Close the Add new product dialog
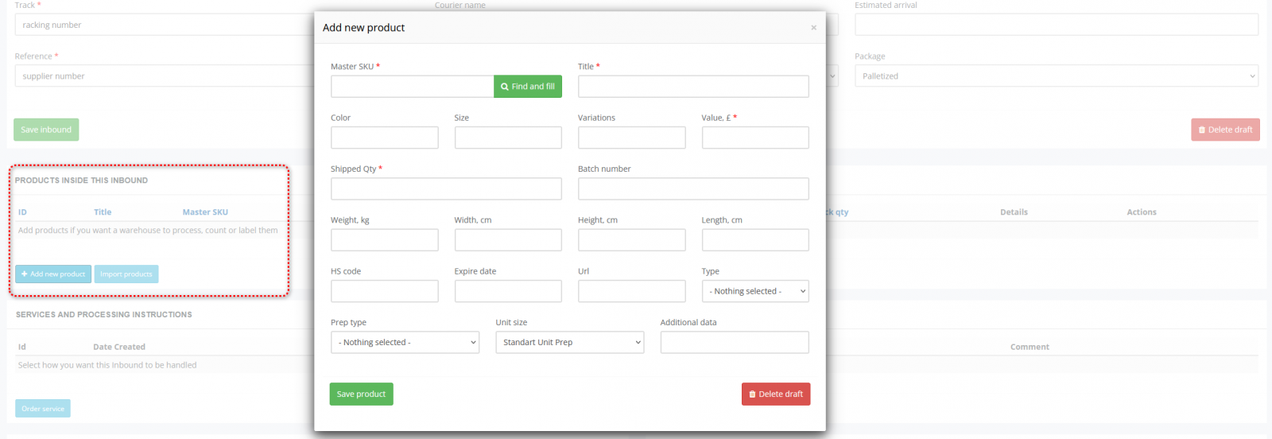 (813, 28)
